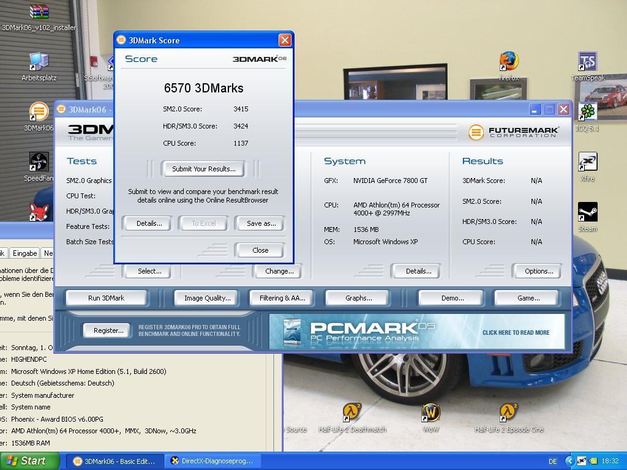
Task: Click the CPU Score value 1137
Action: (x=241, y=143)
